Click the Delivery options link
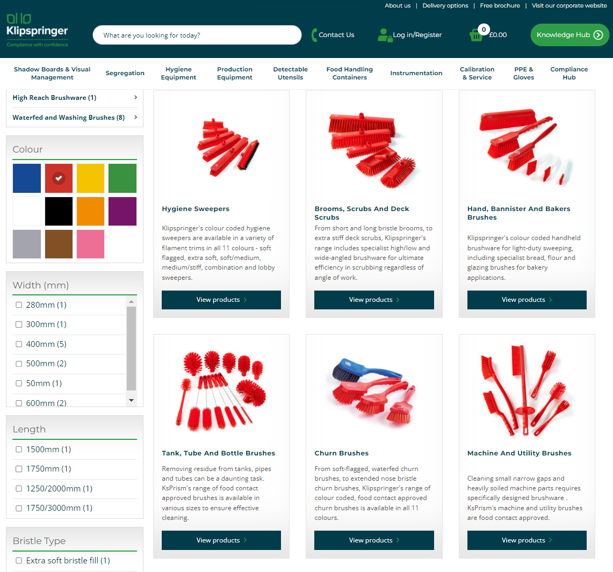Screen dimensions: 613x572 click(x=445, y=5)
